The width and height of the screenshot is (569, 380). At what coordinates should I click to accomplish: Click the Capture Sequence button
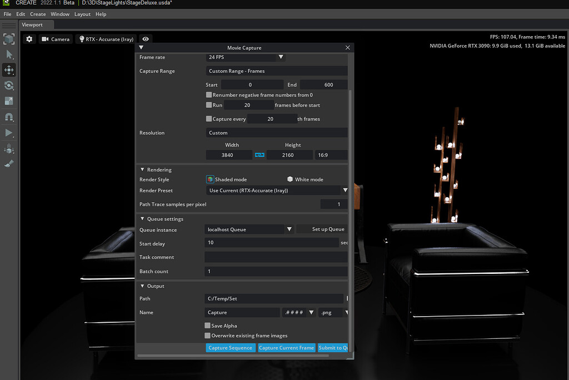(x=230, y=347)
